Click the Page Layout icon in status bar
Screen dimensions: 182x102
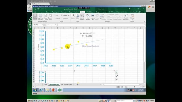[122, 87]
